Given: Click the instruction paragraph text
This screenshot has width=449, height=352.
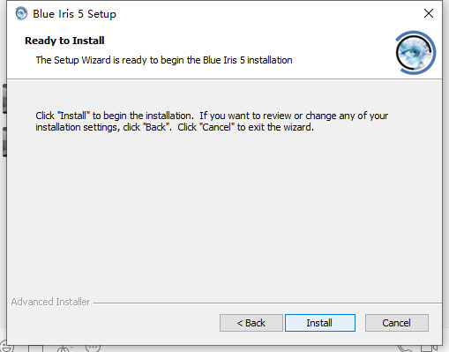Looking at the screenshot, I should coord(212,121).
